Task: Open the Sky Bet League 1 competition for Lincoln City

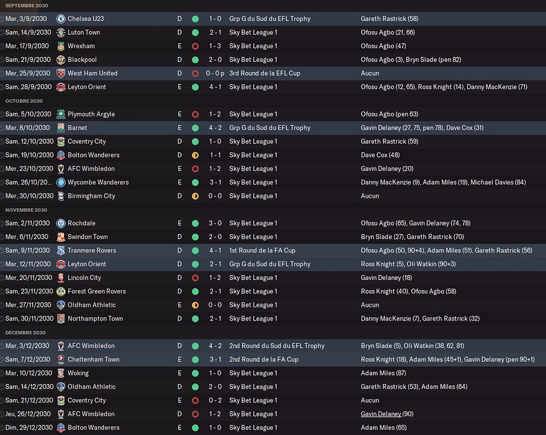Action: (x=253, y=278)
